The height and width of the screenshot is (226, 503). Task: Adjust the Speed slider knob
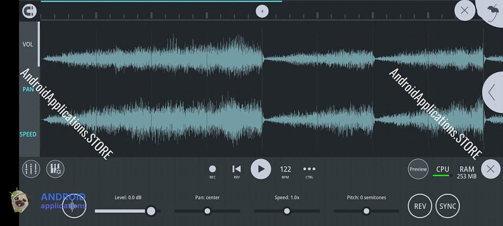pyautogui.click(x=287, y=211)
